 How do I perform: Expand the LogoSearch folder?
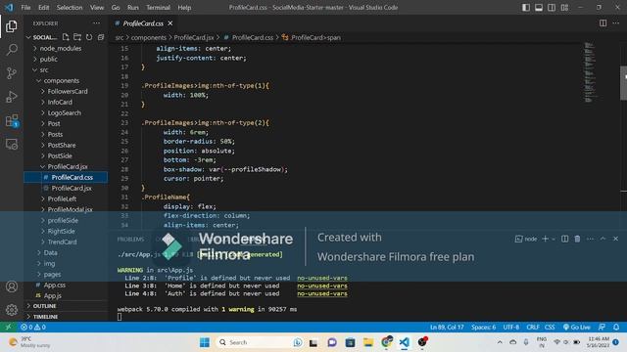64,113
